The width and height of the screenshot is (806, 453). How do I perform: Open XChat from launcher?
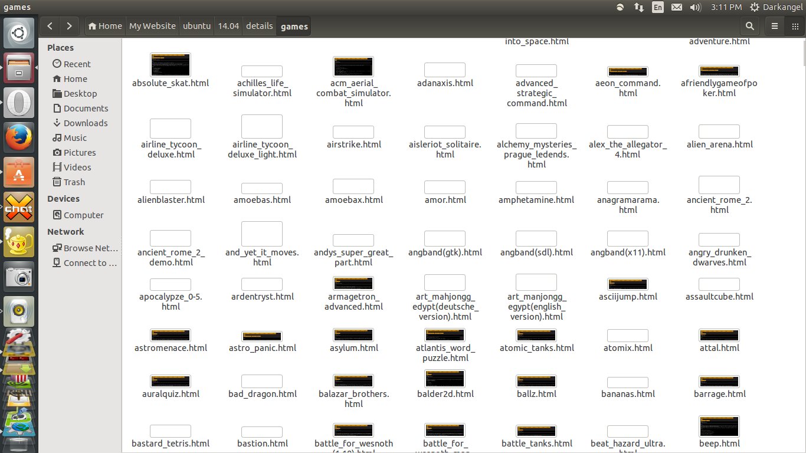19,207
